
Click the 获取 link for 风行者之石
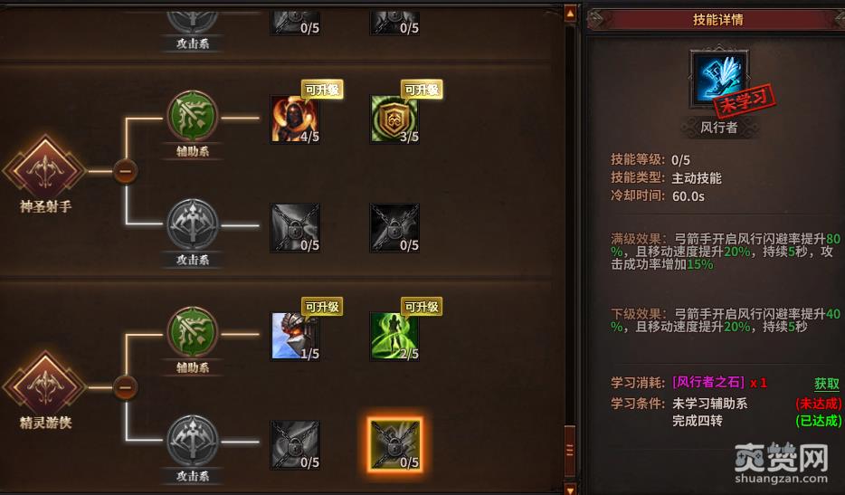827,384
